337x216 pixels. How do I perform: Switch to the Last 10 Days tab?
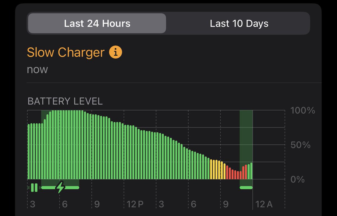pos(239,23)
